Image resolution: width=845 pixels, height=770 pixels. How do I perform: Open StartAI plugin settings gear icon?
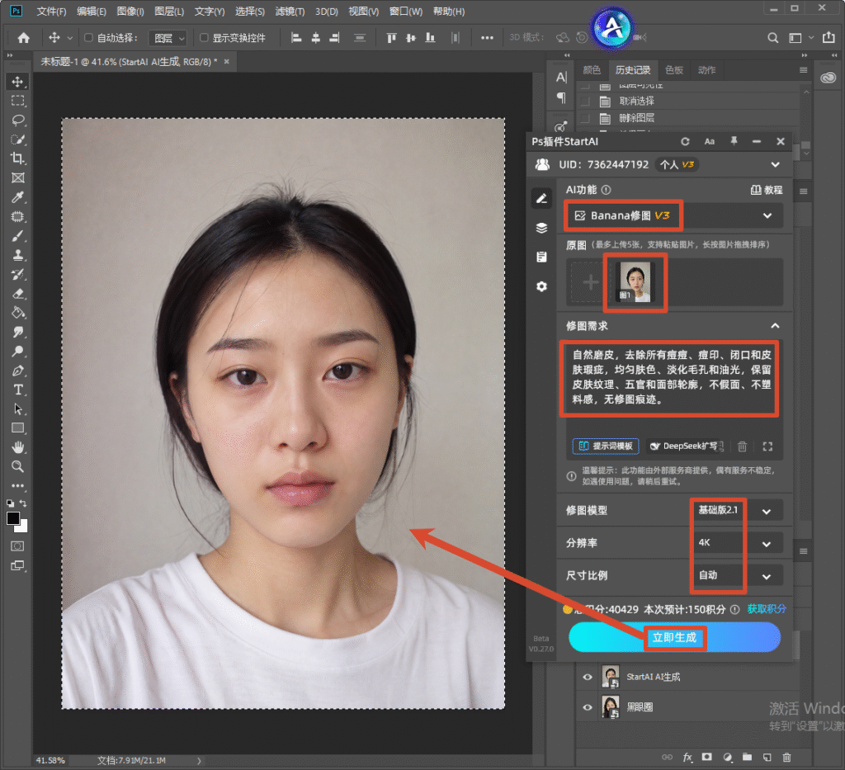541,286
